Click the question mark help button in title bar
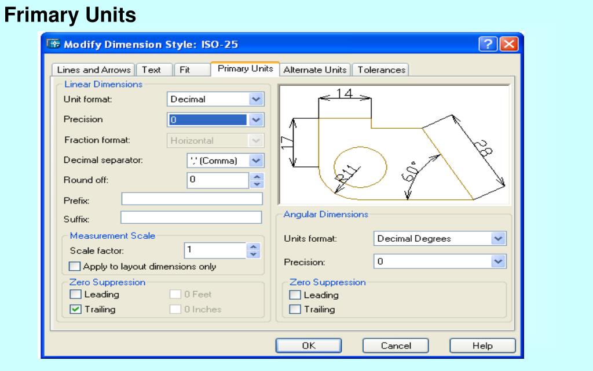Viewport: 593px width, 371px height. click(x=488, y=44)
